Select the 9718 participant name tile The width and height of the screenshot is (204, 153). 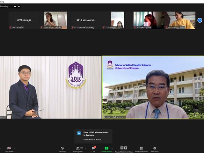(x=86, y=20)
